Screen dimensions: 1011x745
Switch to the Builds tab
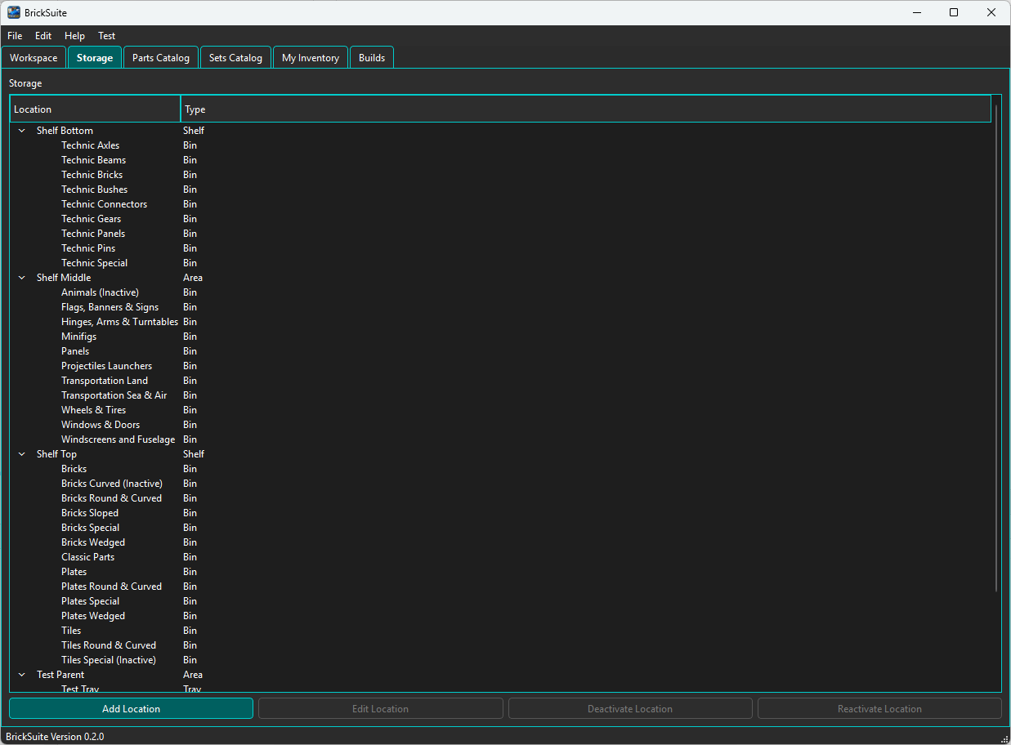[372, 58]
